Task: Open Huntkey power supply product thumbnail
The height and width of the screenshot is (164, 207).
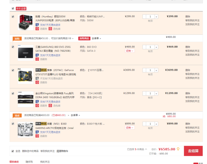Action: 26,22
